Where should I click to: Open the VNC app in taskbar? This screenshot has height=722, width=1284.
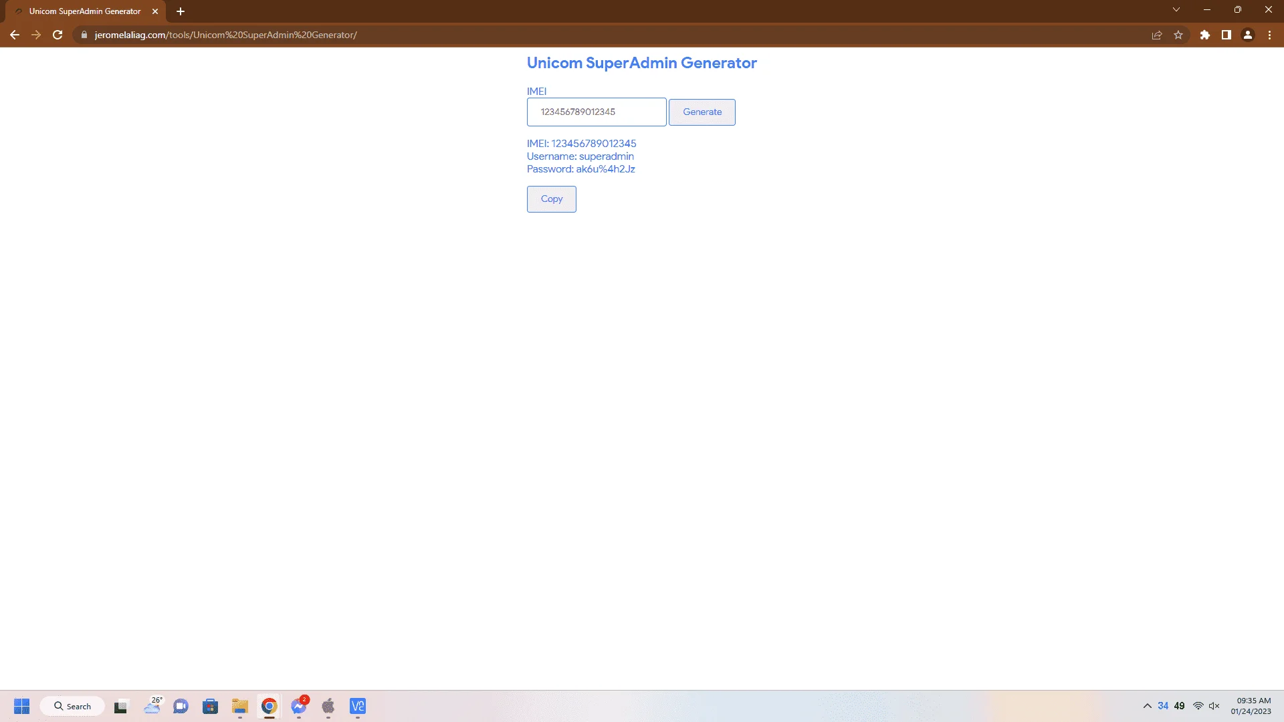point(358,706)
